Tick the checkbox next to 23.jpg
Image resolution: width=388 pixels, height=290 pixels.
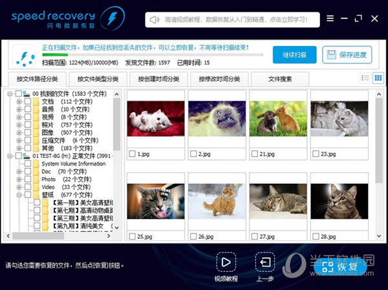[315, 154]
